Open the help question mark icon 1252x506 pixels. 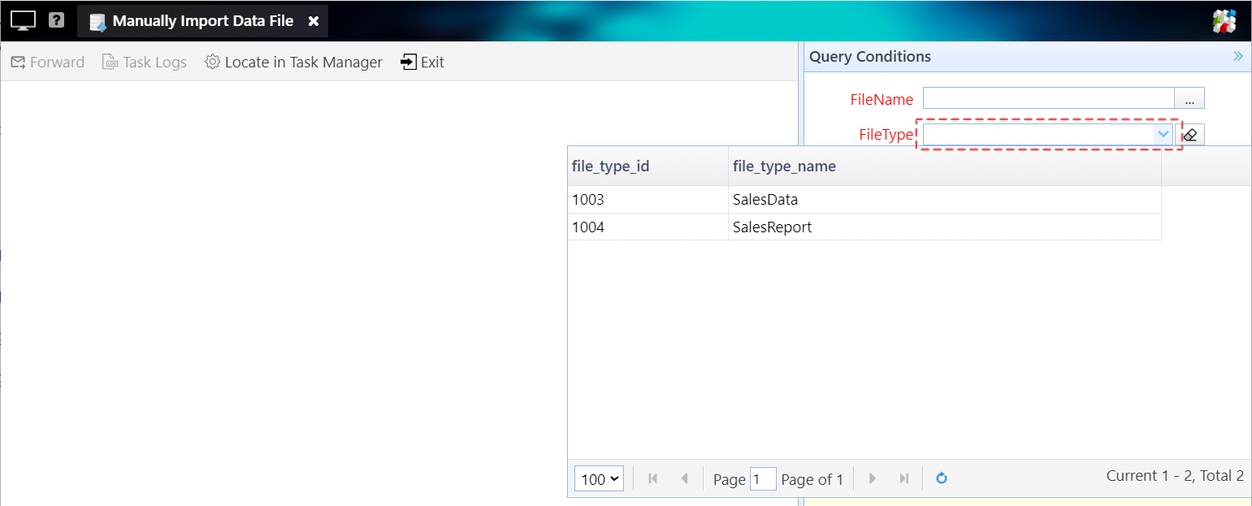tap(56, 20)
